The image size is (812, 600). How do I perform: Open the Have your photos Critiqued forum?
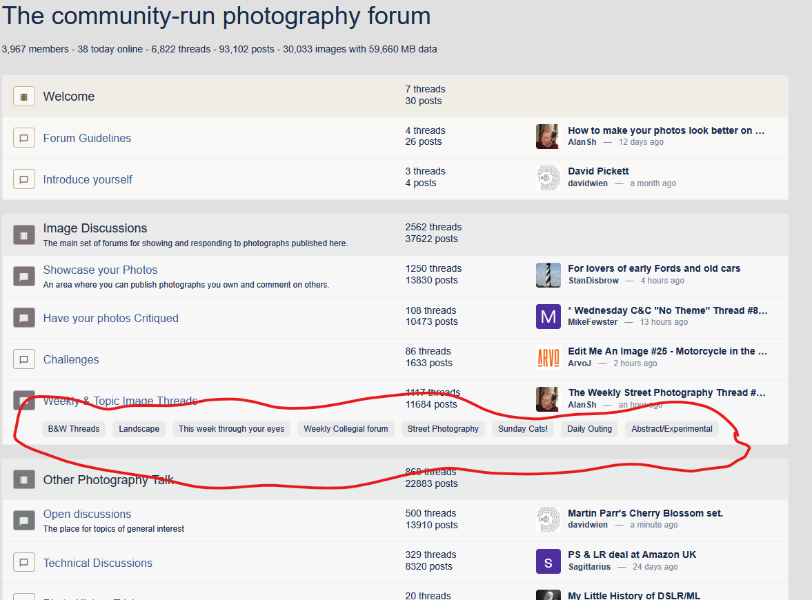110,318
